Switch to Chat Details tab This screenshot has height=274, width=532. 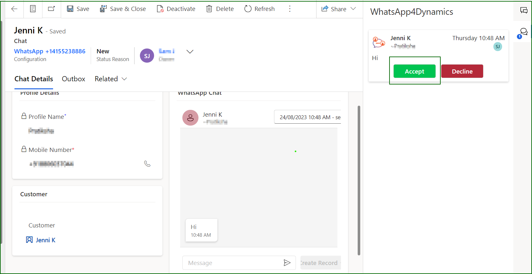(x=34, y=79)
